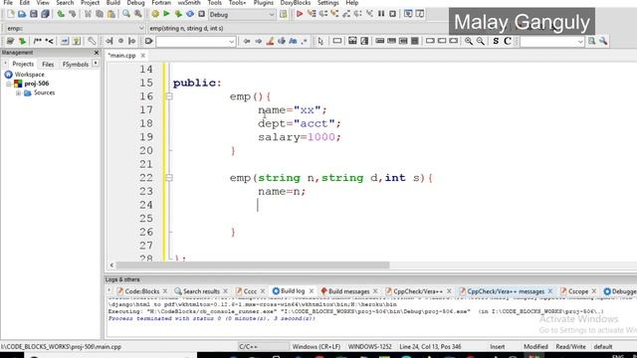This screenshot has height=358, width=637.
Task: Open the Search results log tab
Action: click(x=201, y=291)
